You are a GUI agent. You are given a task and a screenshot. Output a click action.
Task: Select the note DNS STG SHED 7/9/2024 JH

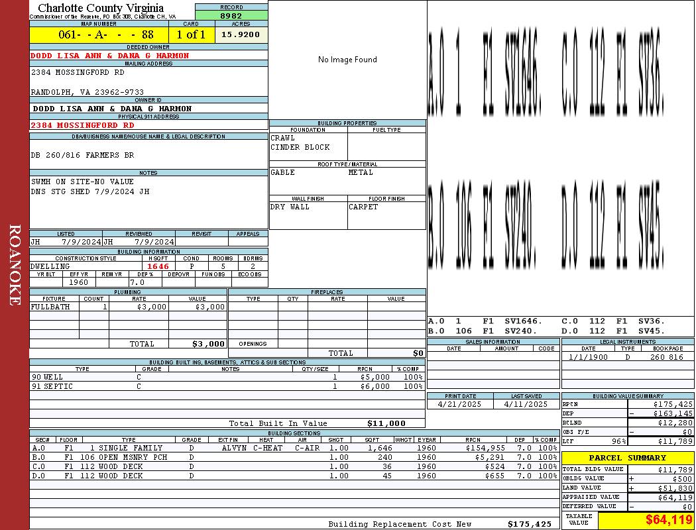pos(90,191)
